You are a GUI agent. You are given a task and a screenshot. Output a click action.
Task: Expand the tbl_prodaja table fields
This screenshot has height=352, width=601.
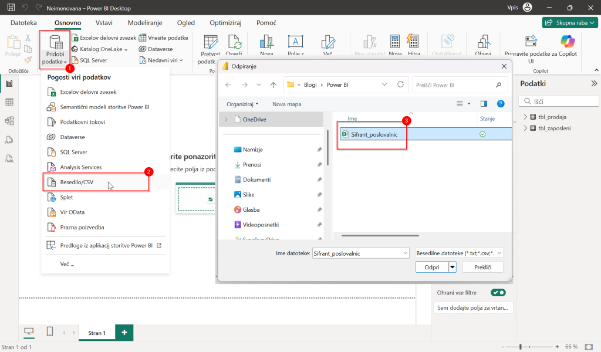pyautogui.click(x=525, y=117)
